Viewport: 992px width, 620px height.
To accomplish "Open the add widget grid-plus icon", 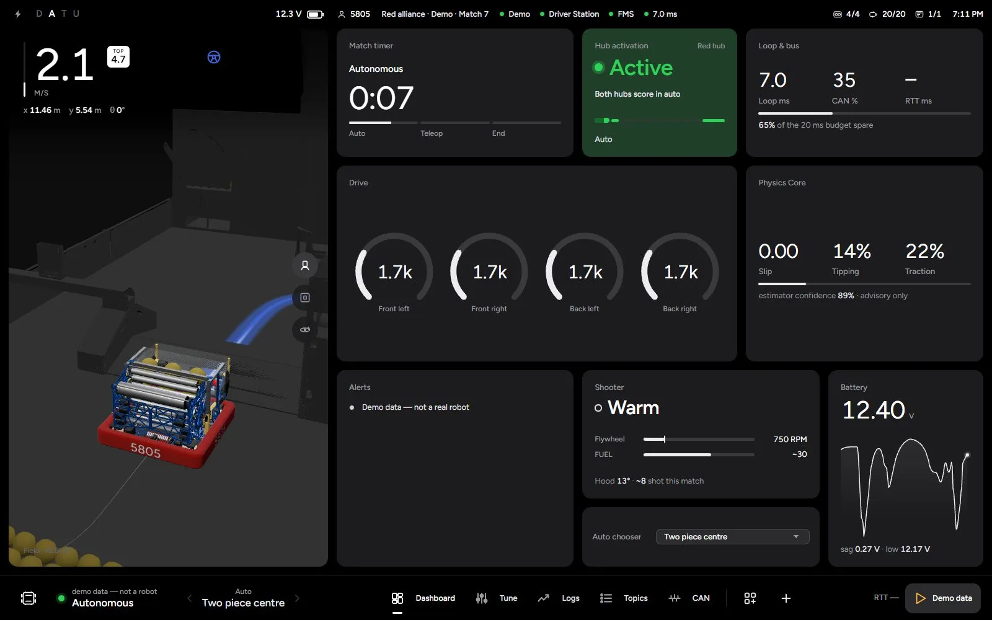I will click(750, 598).
